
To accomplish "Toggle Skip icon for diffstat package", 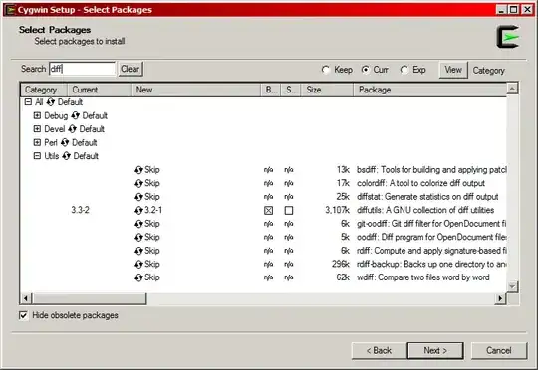I will click(x=138, y=197).
